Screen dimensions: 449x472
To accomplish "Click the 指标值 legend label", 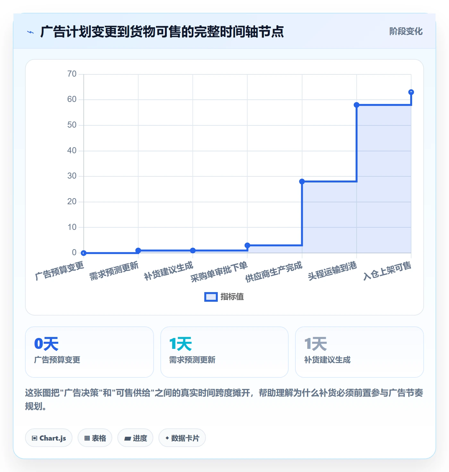I will pos(232,297).
